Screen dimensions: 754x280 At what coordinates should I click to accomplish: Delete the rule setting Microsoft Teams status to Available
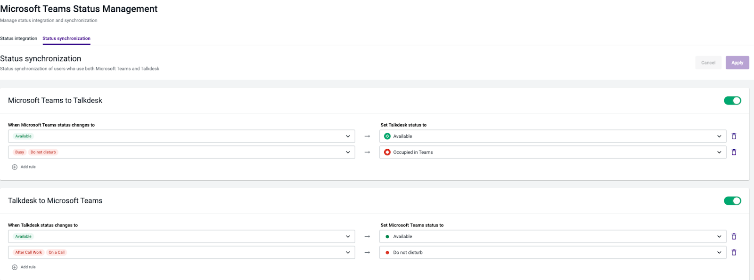click(734, 237)
